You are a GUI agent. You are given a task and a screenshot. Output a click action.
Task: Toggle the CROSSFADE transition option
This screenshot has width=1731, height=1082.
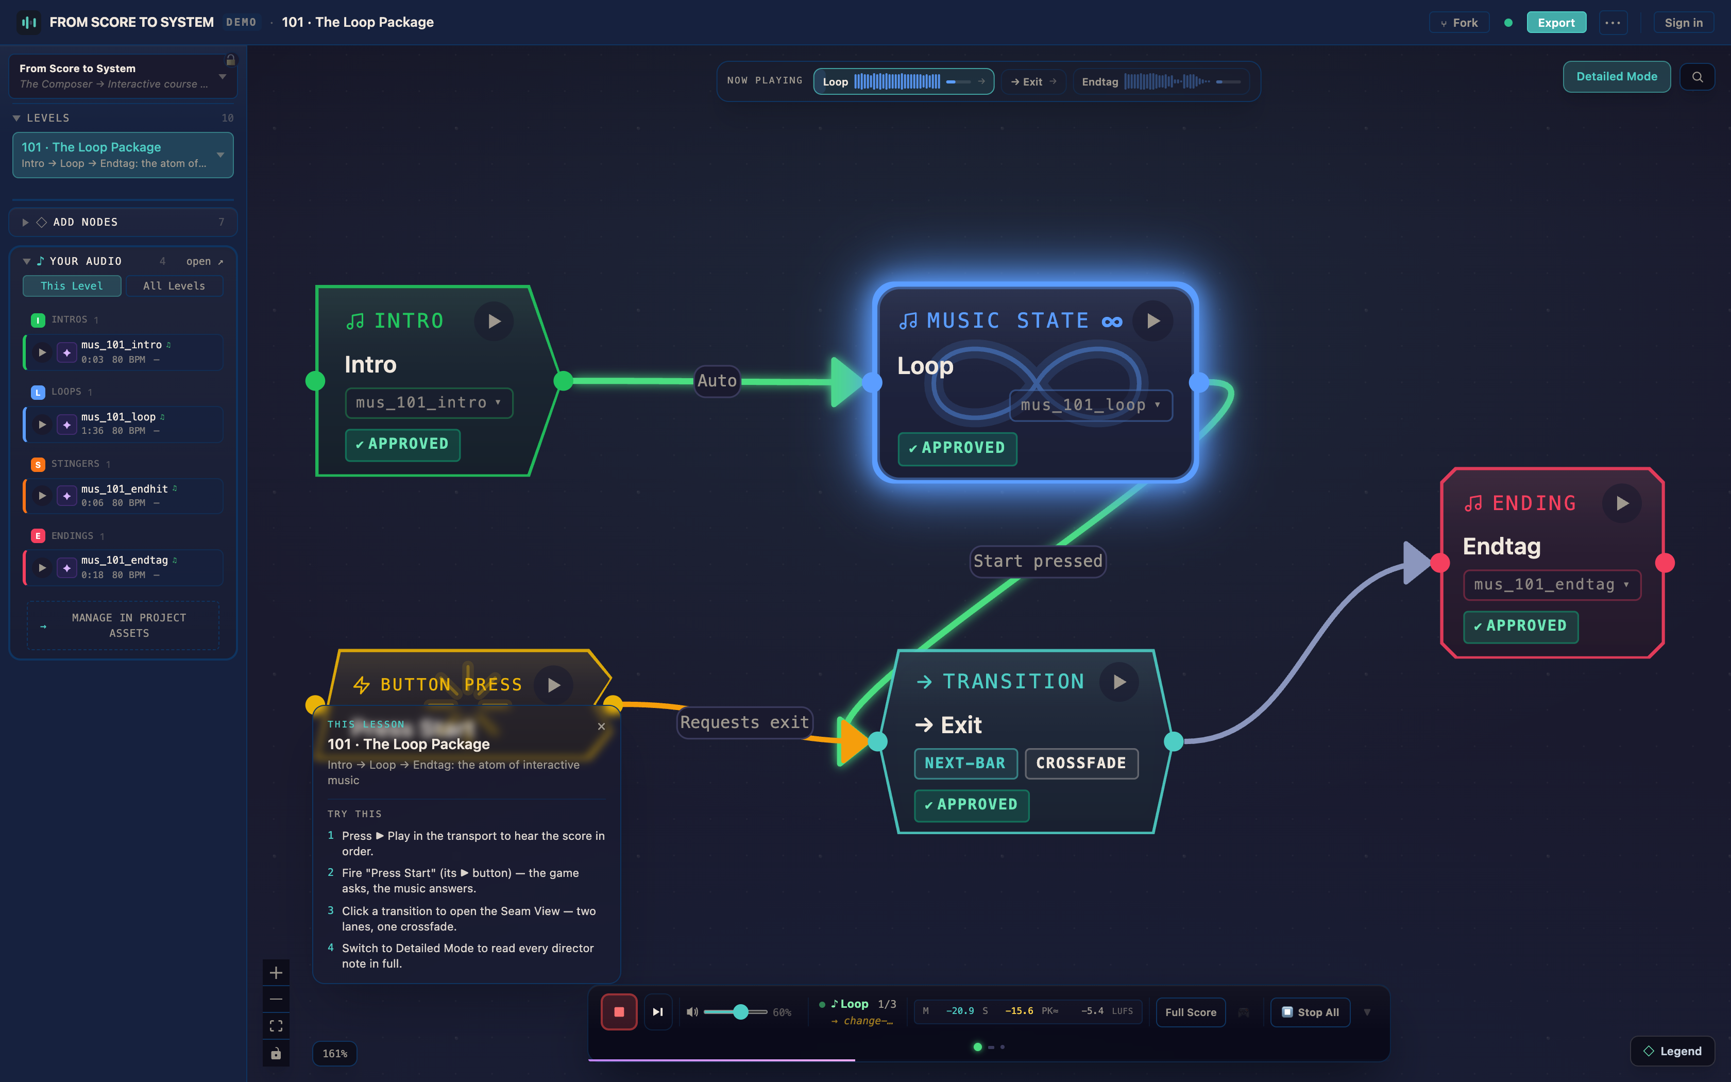tap(1081, 764)
